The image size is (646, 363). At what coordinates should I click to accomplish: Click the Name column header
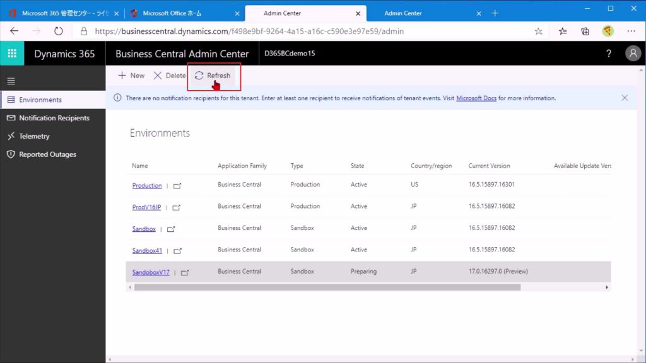pyautogui.click(x=139, y=166)
